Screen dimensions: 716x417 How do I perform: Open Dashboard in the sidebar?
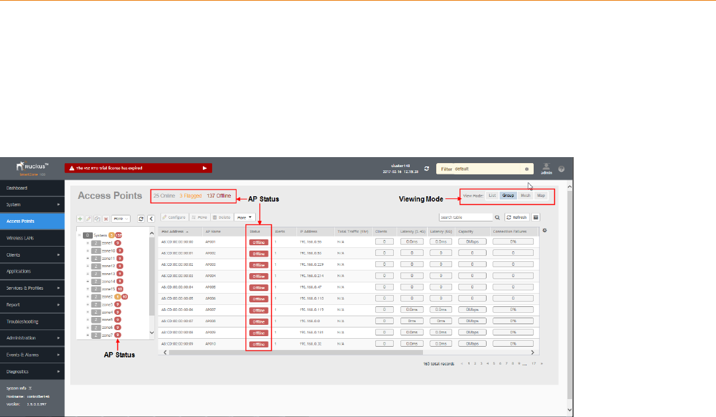click(x=32, y=188)
